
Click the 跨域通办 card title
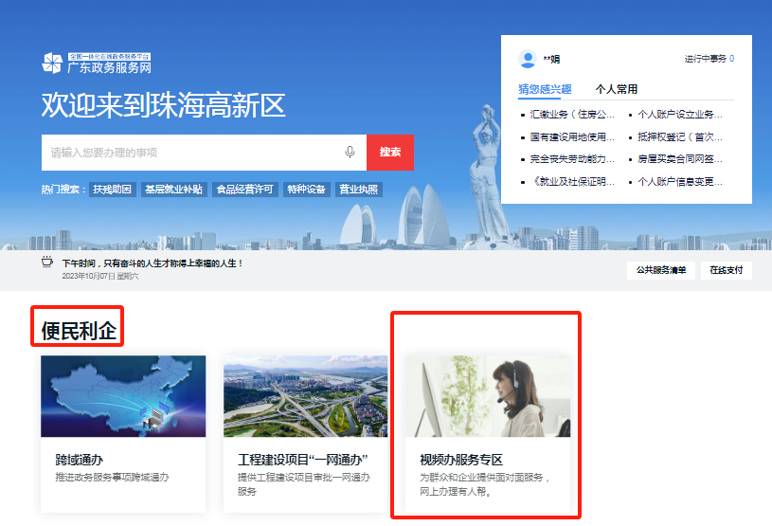pyautogui.click(x=80, y=460)
